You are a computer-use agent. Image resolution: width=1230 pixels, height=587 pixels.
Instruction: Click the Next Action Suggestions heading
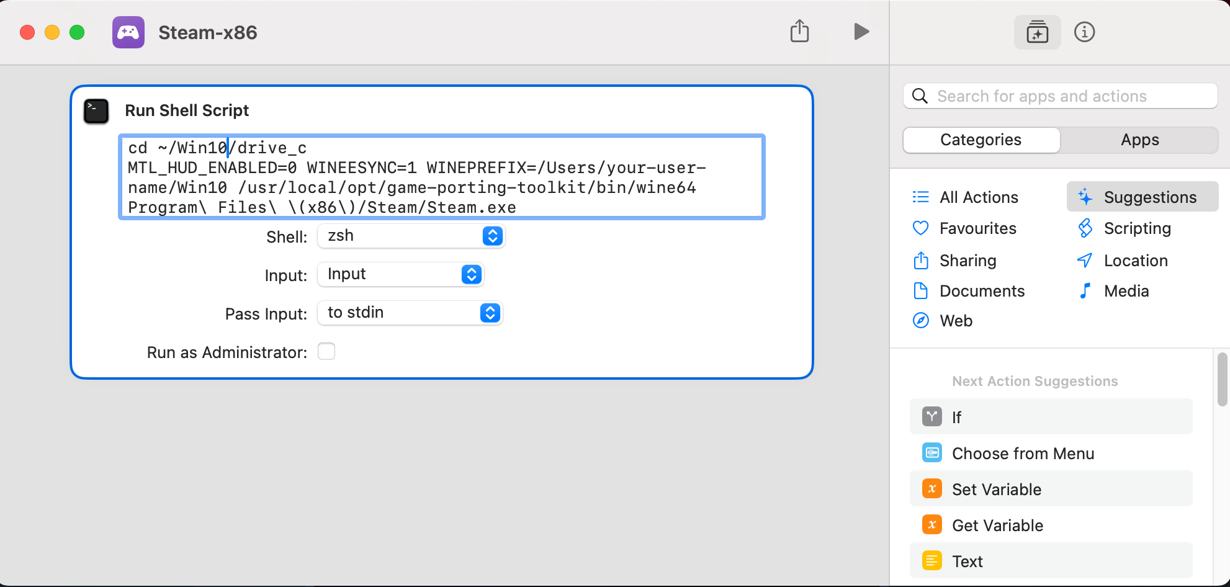point(1035,381)
